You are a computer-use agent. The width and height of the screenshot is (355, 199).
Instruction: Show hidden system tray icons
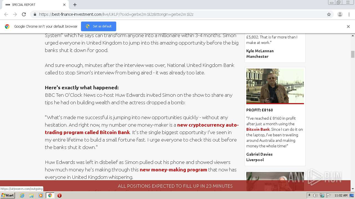pos(310,195)
